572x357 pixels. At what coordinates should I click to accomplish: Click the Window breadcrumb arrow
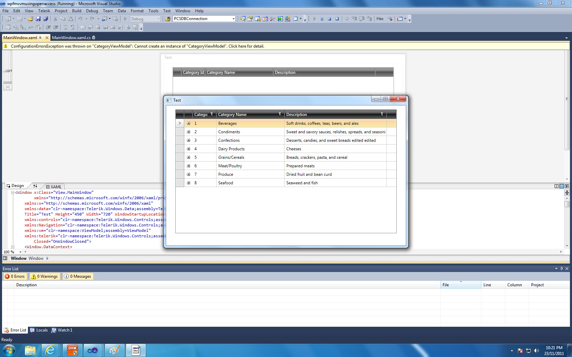(x=47, y=258)
